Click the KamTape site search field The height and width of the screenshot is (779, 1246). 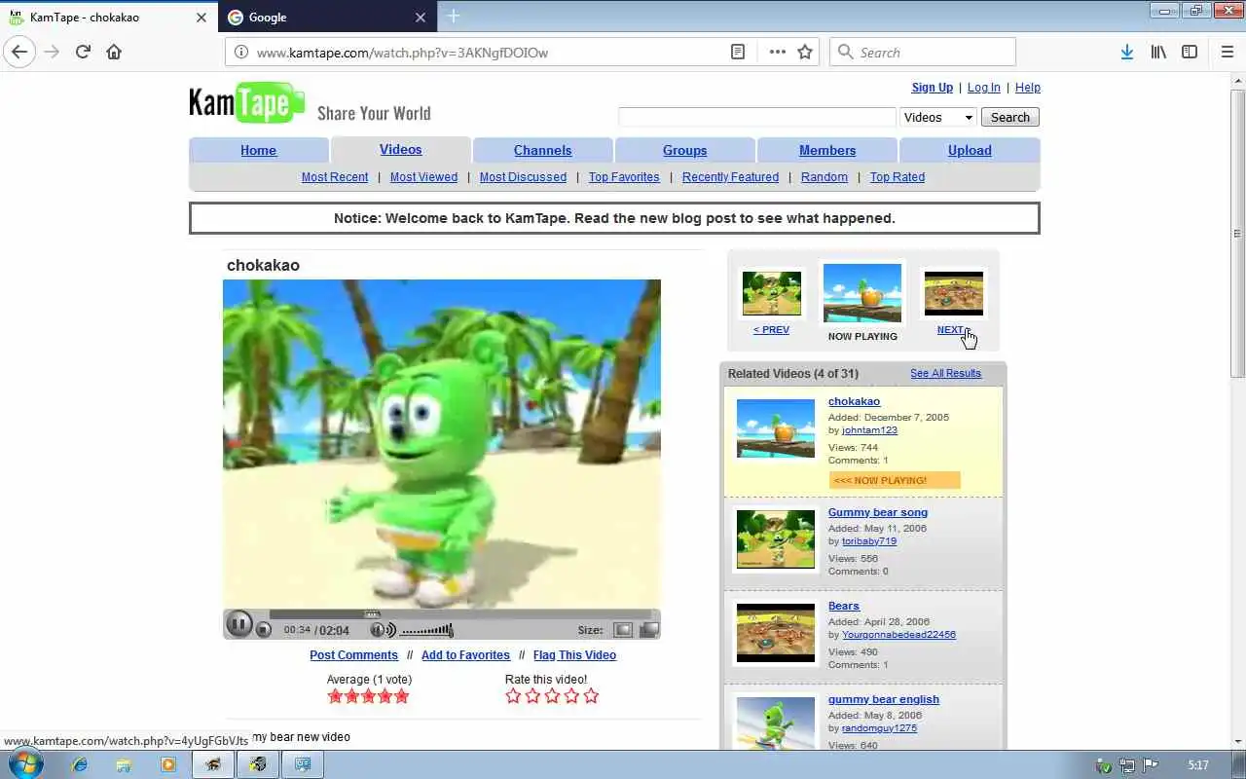(x=756, y=117)
